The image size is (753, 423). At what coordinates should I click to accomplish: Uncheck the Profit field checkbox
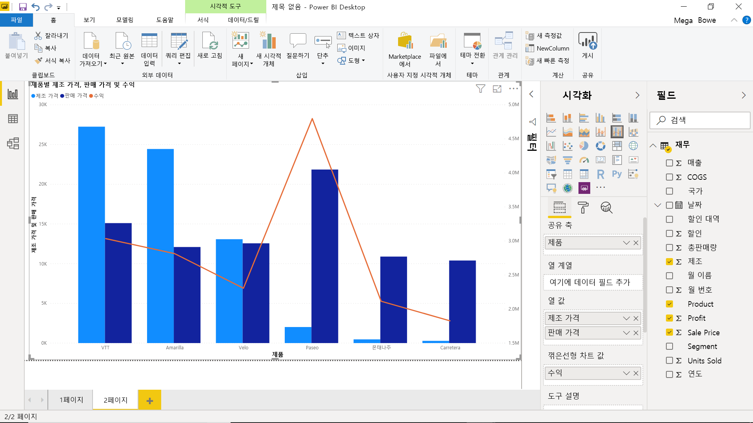click(x=669, y=318)
